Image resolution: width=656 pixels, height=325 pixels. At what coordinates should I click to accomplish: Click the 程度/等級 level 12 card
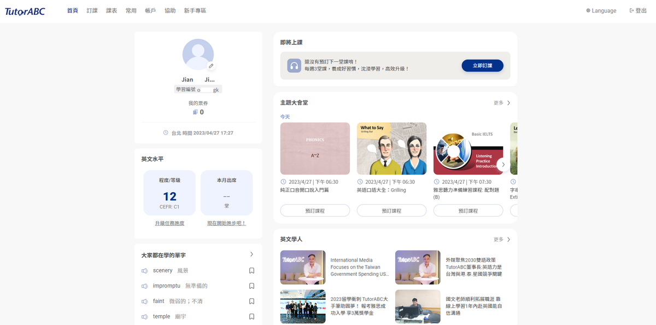[x=169, y=193]
